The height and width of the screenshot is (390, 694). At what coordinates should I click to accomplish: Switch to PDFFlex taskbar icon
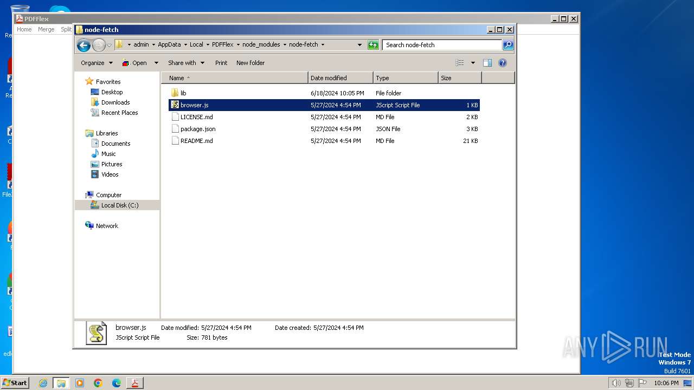(134, 383)
